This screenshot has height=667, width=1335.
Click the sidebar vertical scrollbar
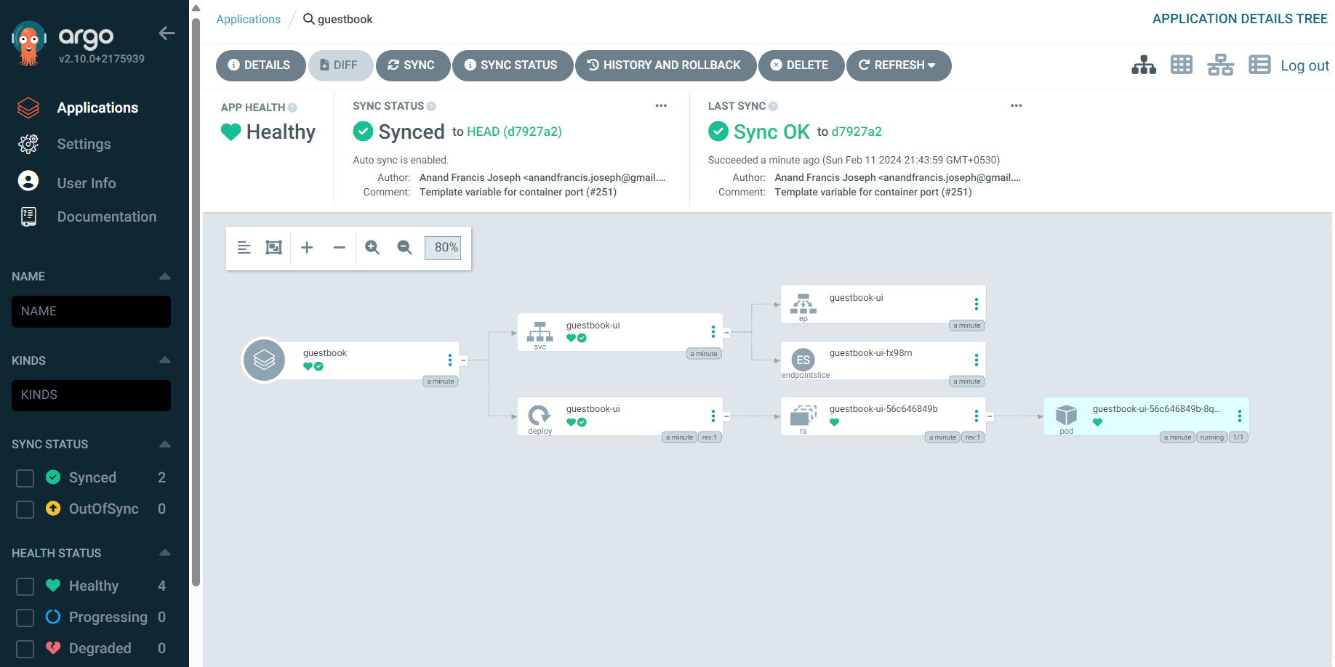click(196, 302)
